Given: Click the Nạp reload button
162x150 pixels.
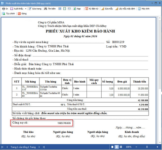Looking at the screenshot, I should pyautogui.click(x=77, y=9).
